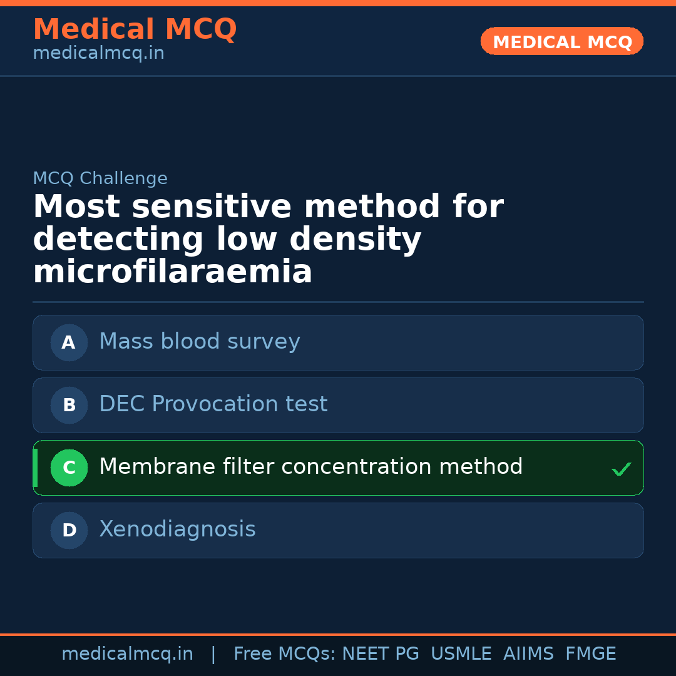676x676 pixels.
Task: Click the letter B circle icon
Action: pos(69,405)
